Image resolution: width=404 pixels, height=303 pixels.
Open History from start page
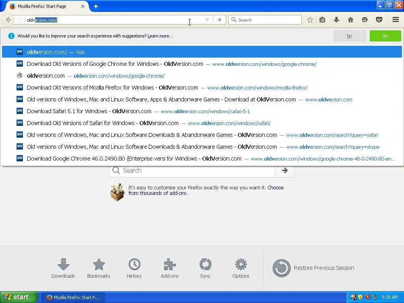[x=134, y=268]
